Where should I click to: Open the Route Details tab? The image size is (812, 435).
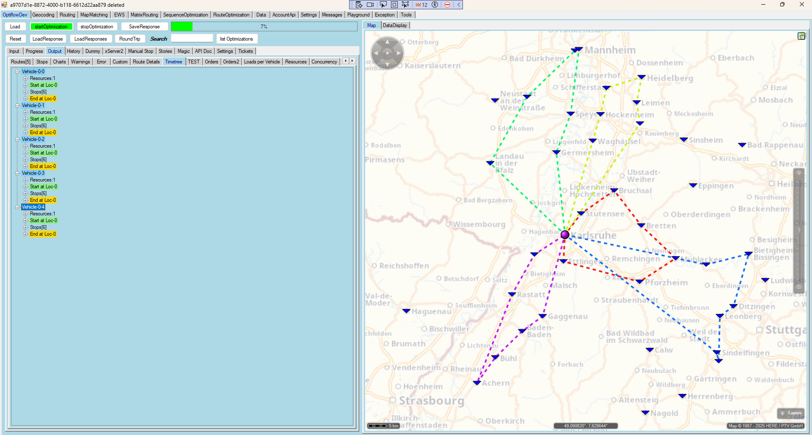tap(146, 62)
